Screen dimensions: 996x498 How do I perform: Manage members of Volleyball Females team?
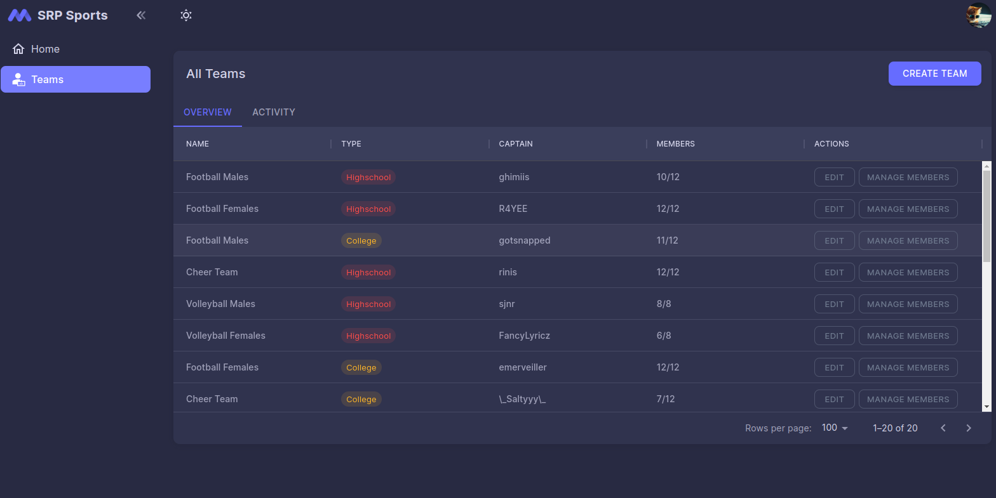point(908,336)
